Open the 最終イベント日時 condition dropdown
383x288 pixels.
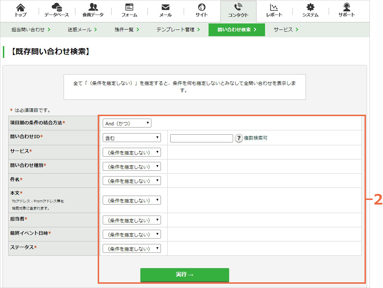point(132,234)
